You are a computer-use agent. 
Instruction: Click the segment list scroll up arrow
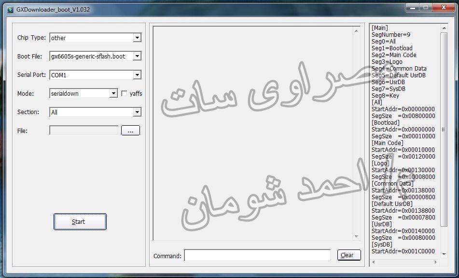(444, 28)
